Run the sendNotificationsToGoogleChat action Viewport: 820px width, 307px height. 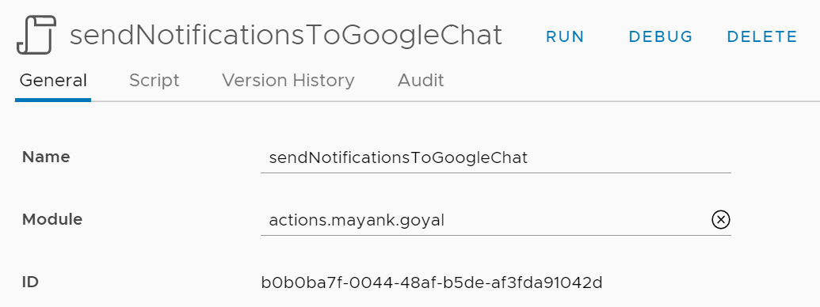pos(565,36)
